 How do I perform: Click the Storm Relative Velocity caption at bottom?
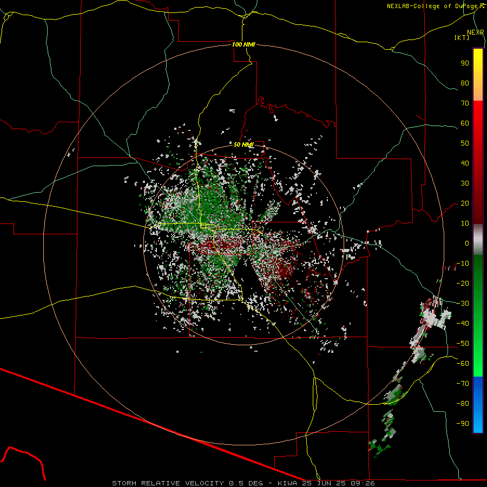(x=243, y=483)
